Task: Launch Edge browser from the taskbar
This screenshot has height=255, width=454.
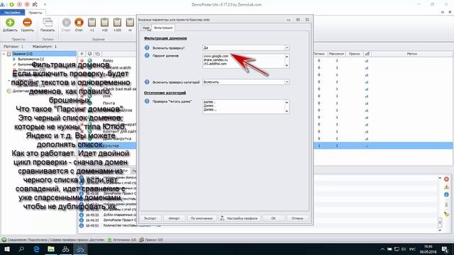Action: tap(36, 249)
